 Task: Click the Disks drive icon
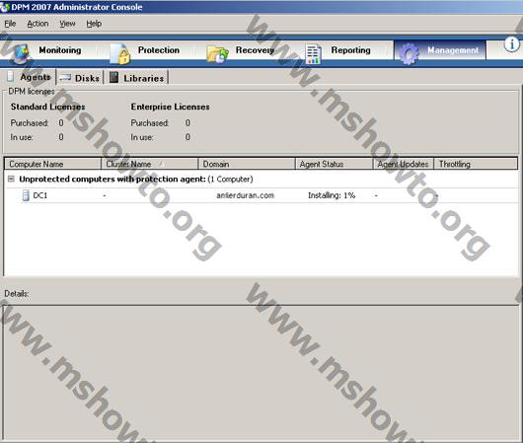coord(65,78)
